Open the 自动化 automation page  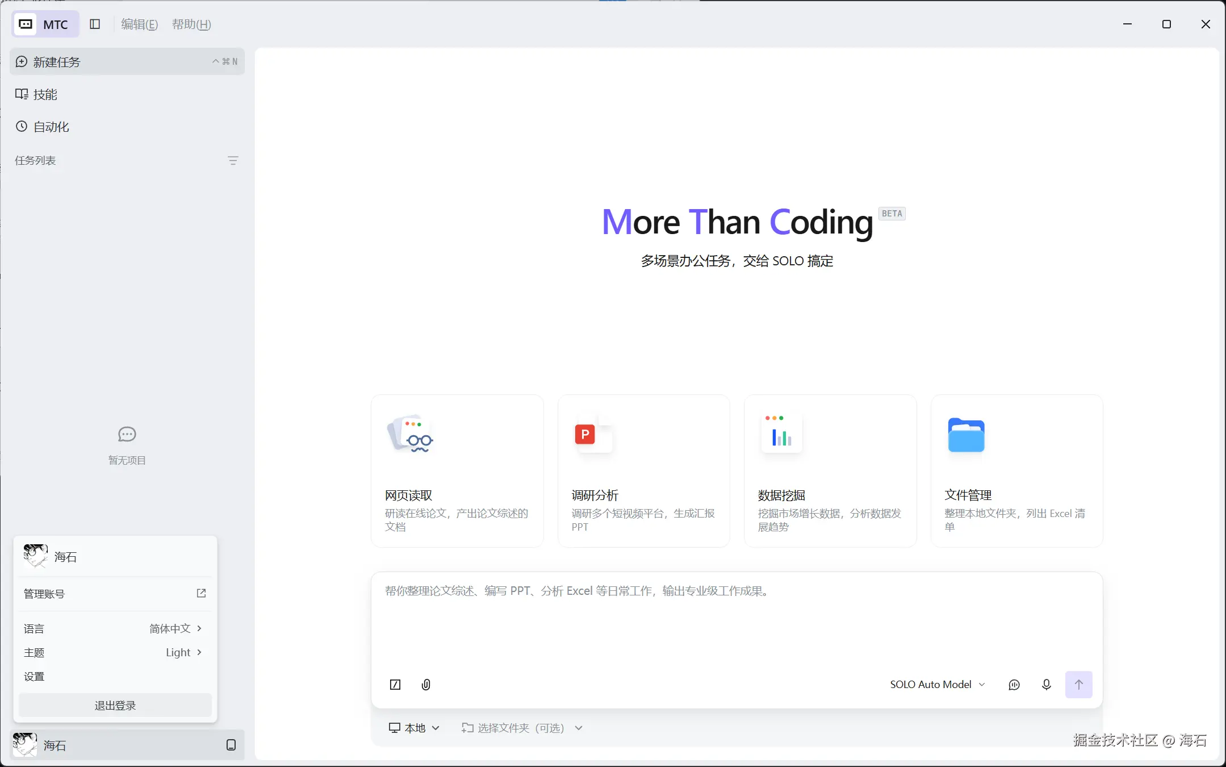coord(127,127)
